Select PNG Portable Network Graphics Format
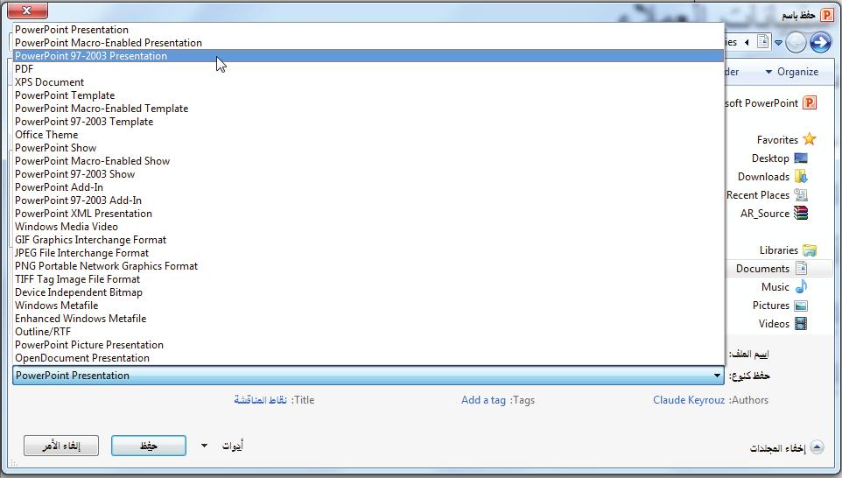842x478 pixels. 368,266
